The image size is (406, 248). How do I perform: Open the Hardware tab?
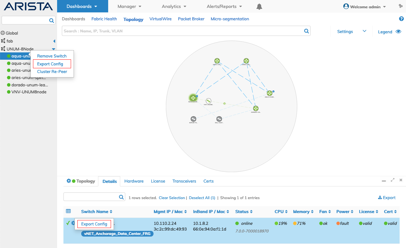coord(134,181)
